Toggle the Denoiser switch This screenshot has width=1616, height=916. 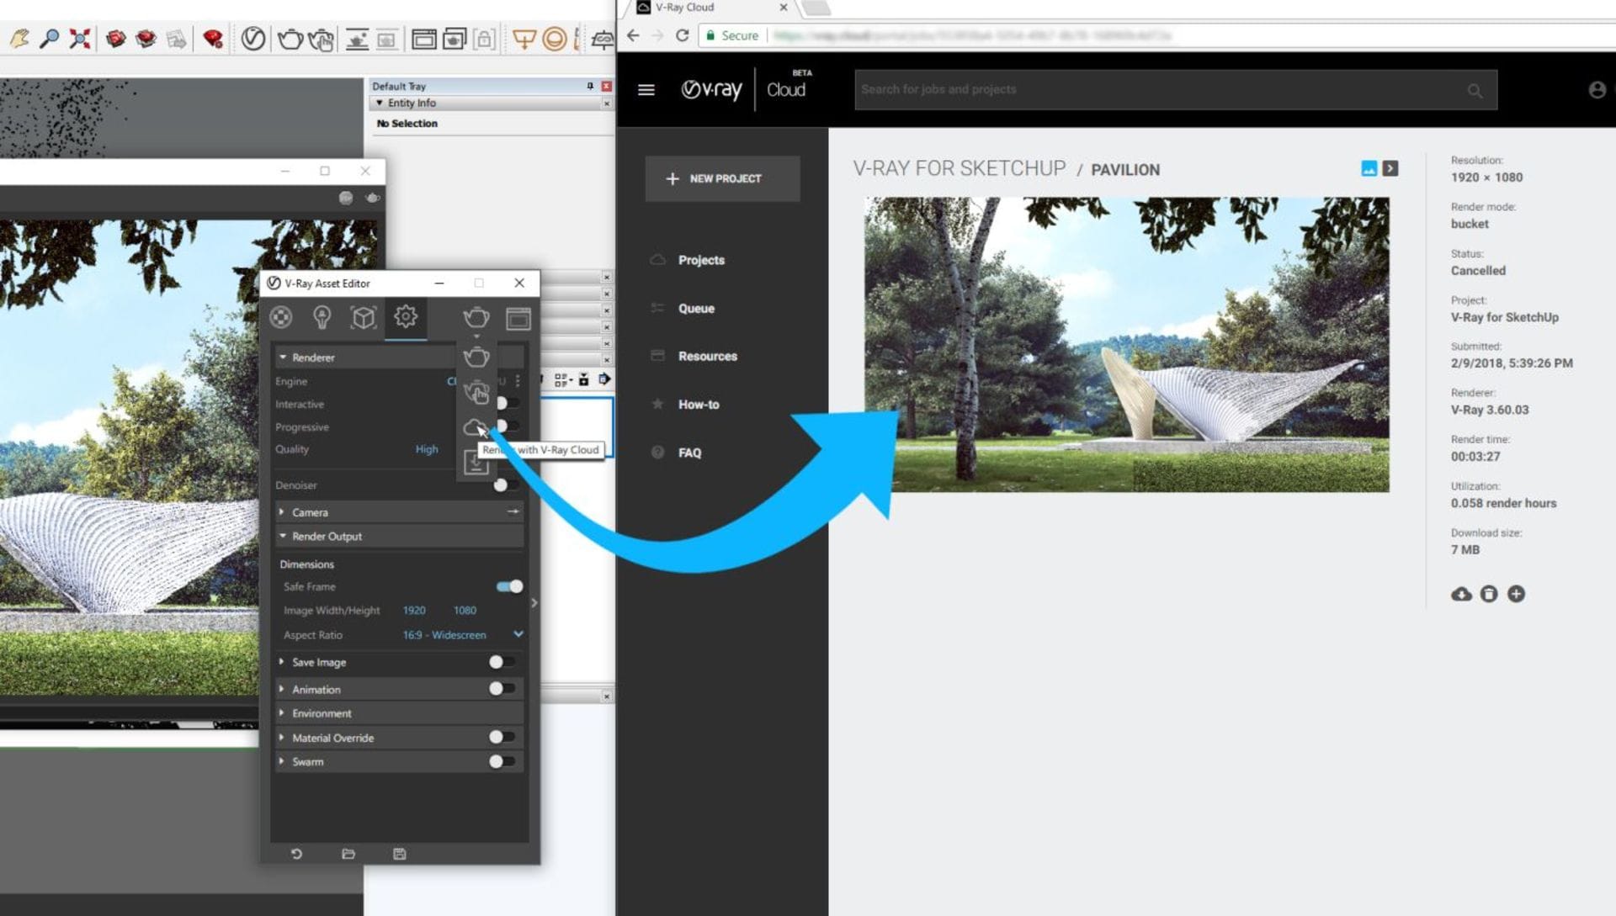pos(505,485)
